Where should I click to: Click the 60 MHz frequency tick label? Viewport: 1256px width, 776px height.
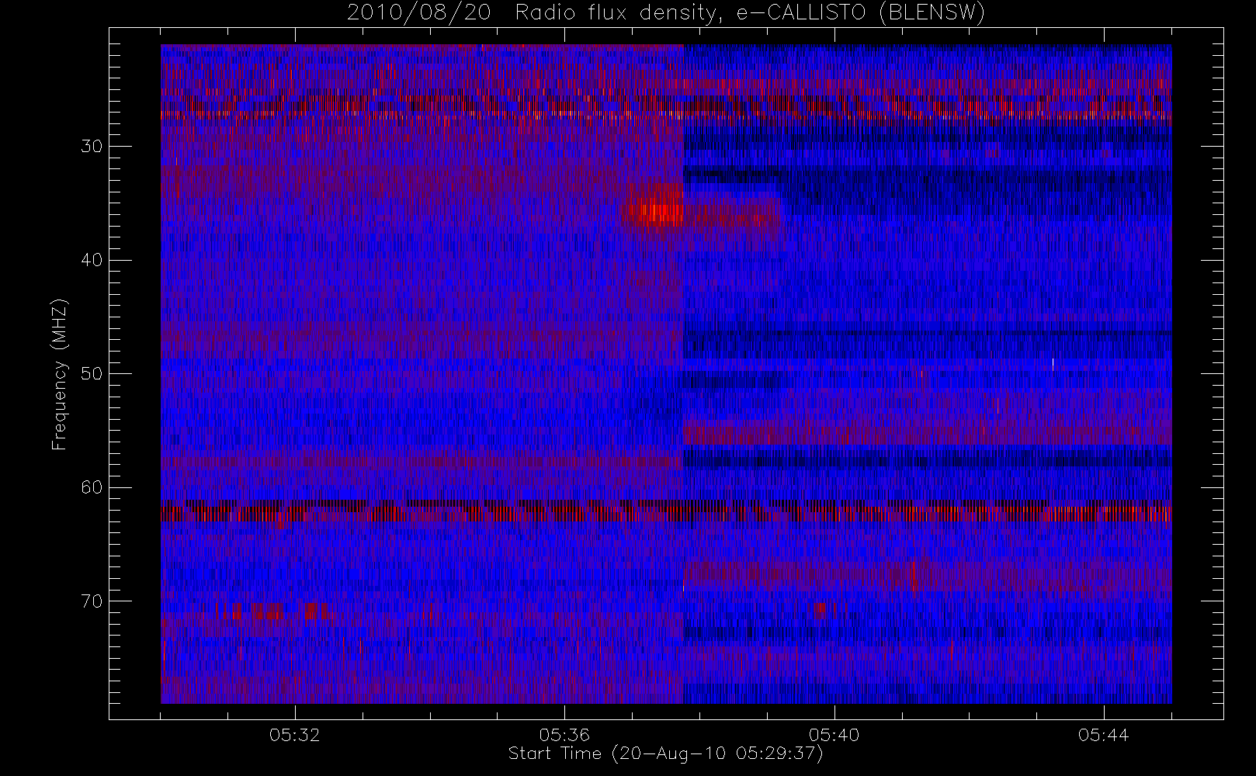[x=92, y=487]
